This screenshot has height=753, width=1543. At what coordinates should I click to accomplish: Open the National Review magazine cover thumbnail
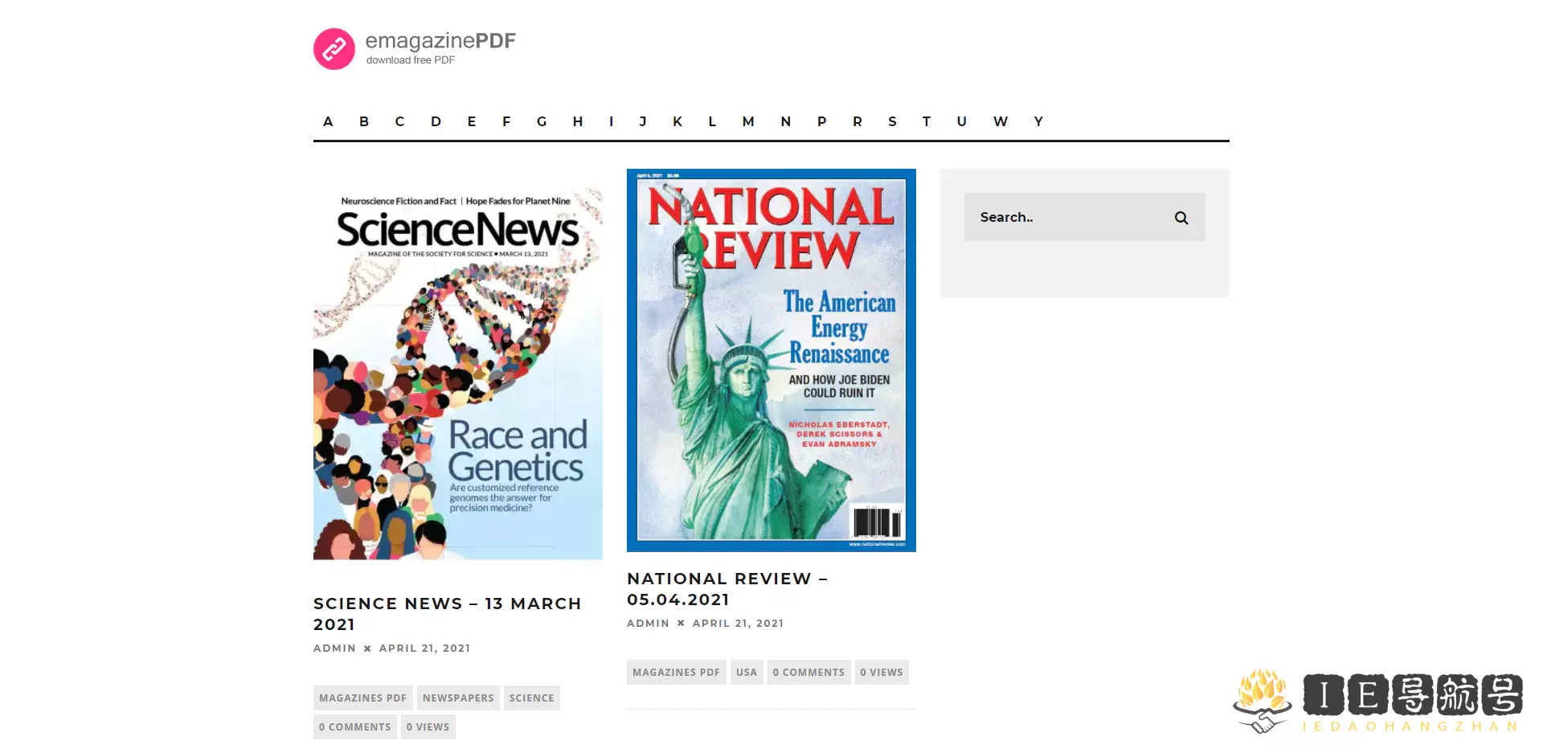coord(771,359)
